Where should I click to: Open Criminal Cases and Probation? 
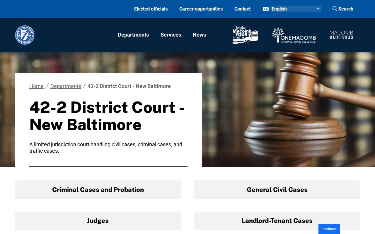[98, 190]
